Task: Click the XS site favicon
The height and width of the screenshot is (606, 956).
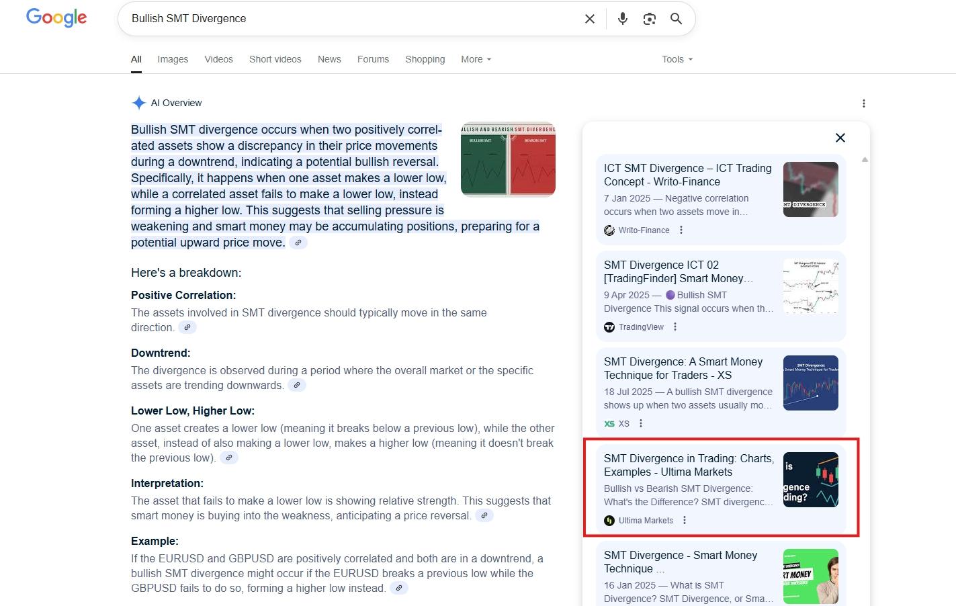Action: click(609, 424)
